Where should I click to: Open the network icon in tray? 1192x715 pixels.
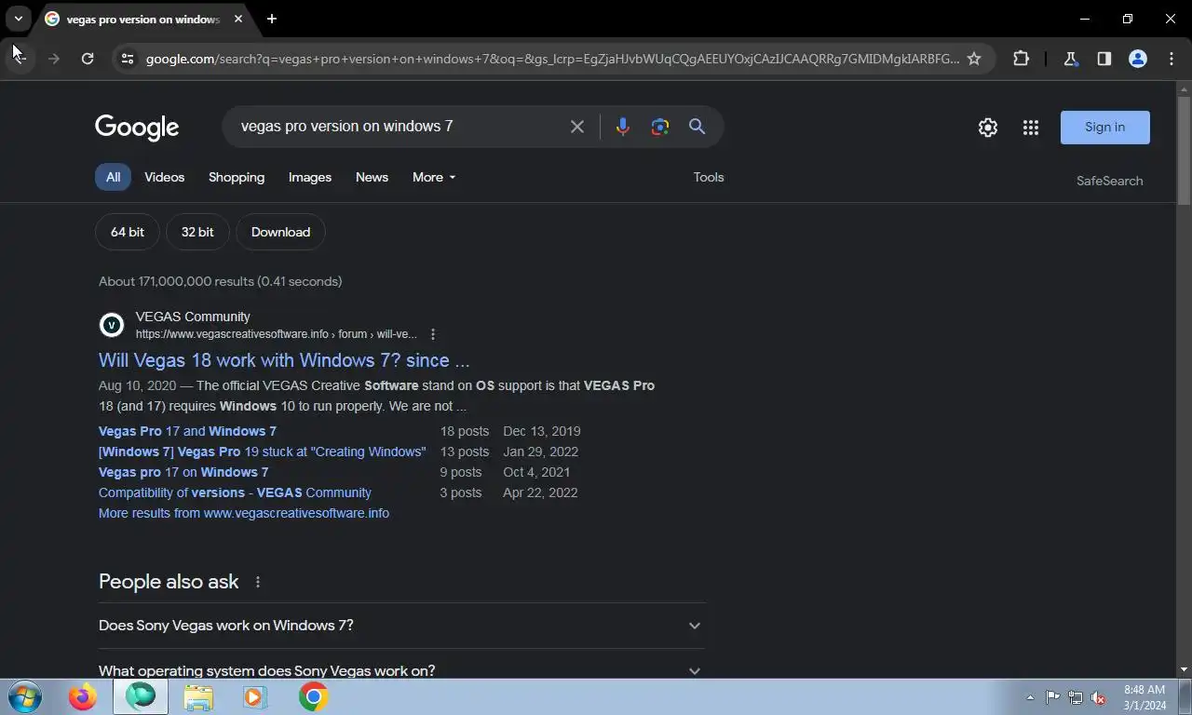(x=1076, y=697)
